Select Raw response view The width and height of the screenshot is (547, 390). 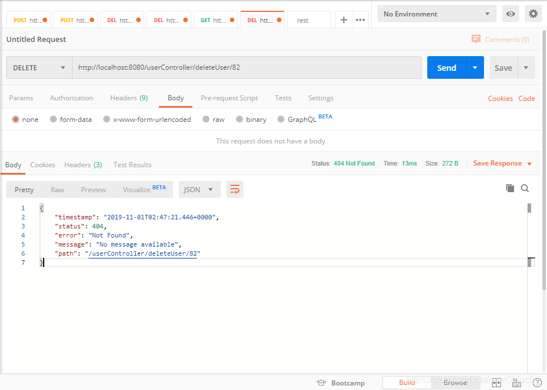[57, 189]
